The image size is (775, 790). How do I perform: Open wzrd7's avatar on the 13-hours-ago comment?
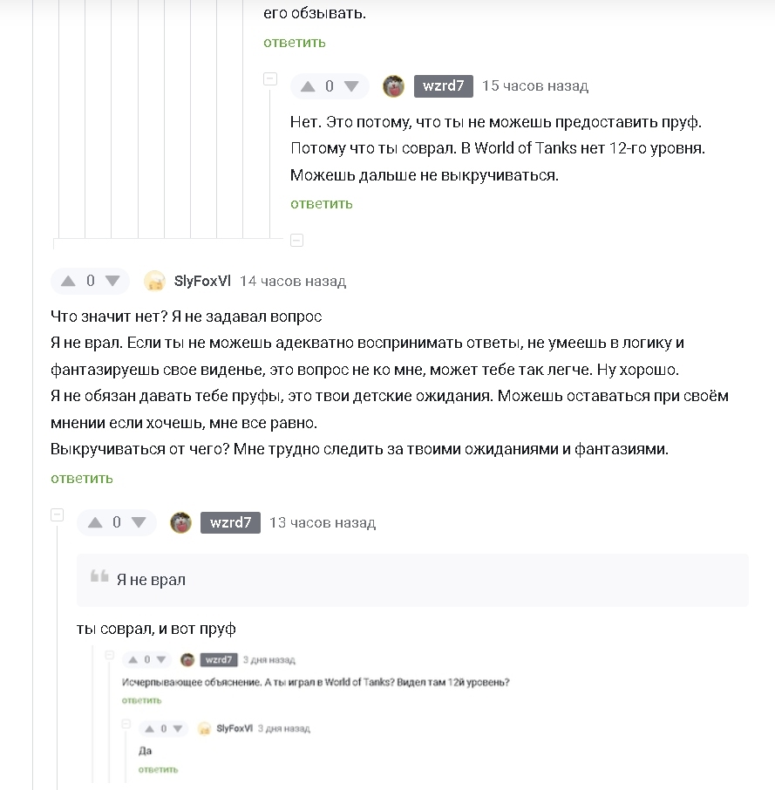[x=180, y=523]
